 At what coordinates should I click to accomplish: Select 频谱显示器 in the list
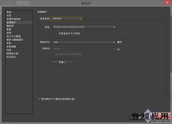19,54
